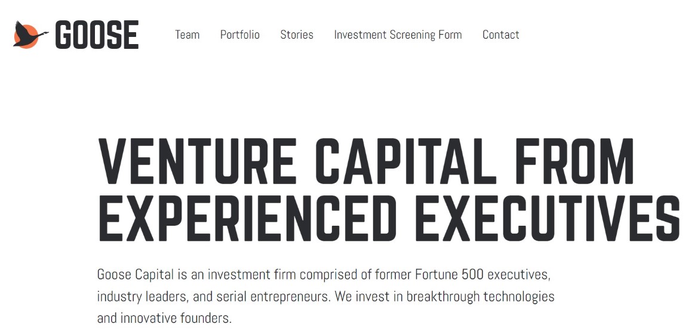698x330 pixels.
Task: Click "Goose Capital" in the intro paragraph
Action: point(135,275)
